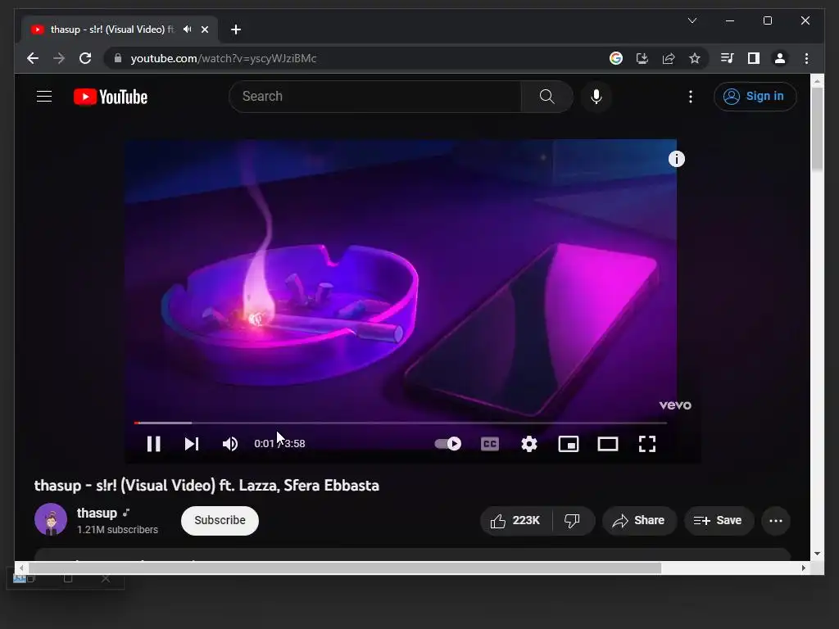839x629 pixels.
Task: Open YouTube settings three-dot menu
Action: tap(690, 97)
